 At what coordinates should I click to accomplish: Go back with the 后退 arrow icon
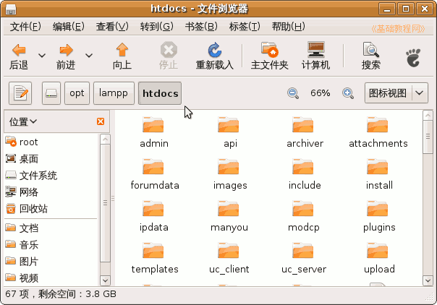coord(19,50)
